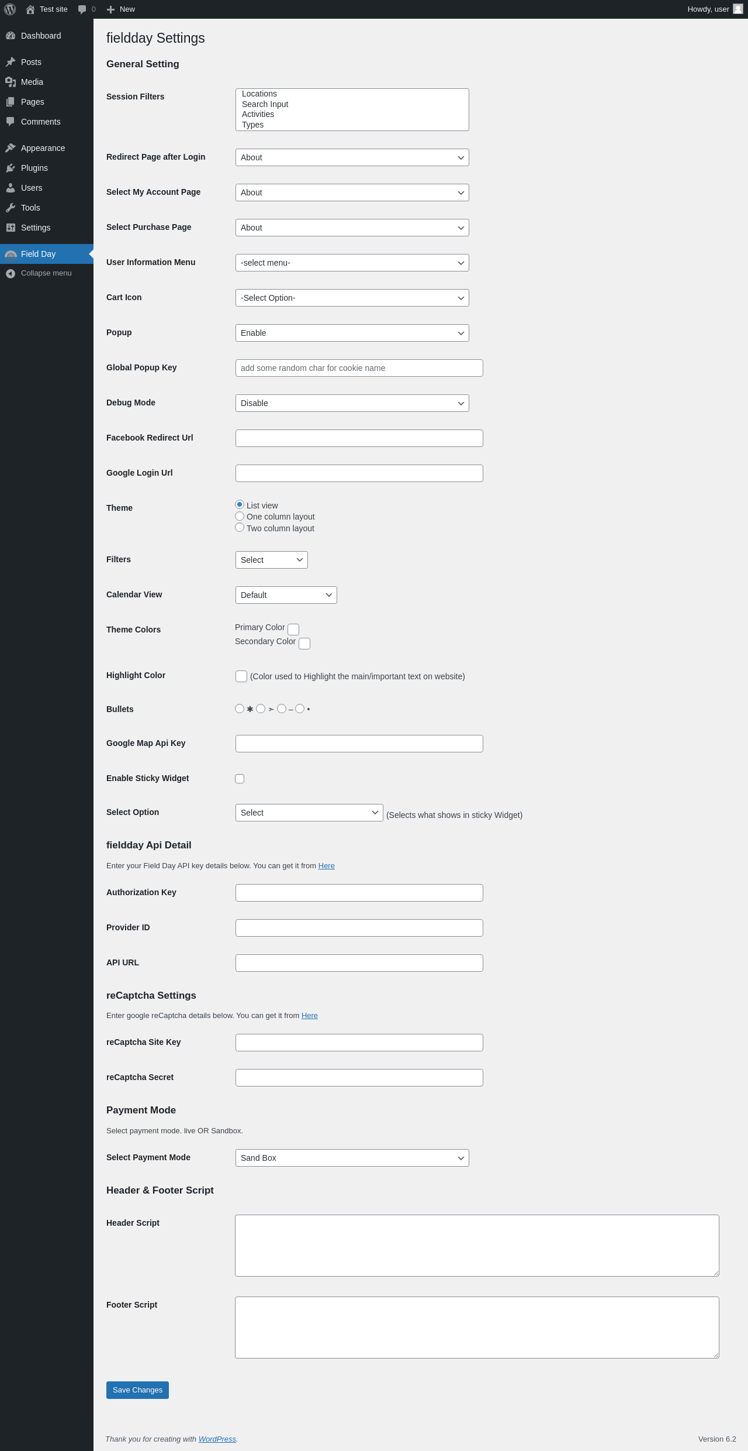
Task: Click the comments bubble icon in admin bar
Action: (x=82, y=9)
